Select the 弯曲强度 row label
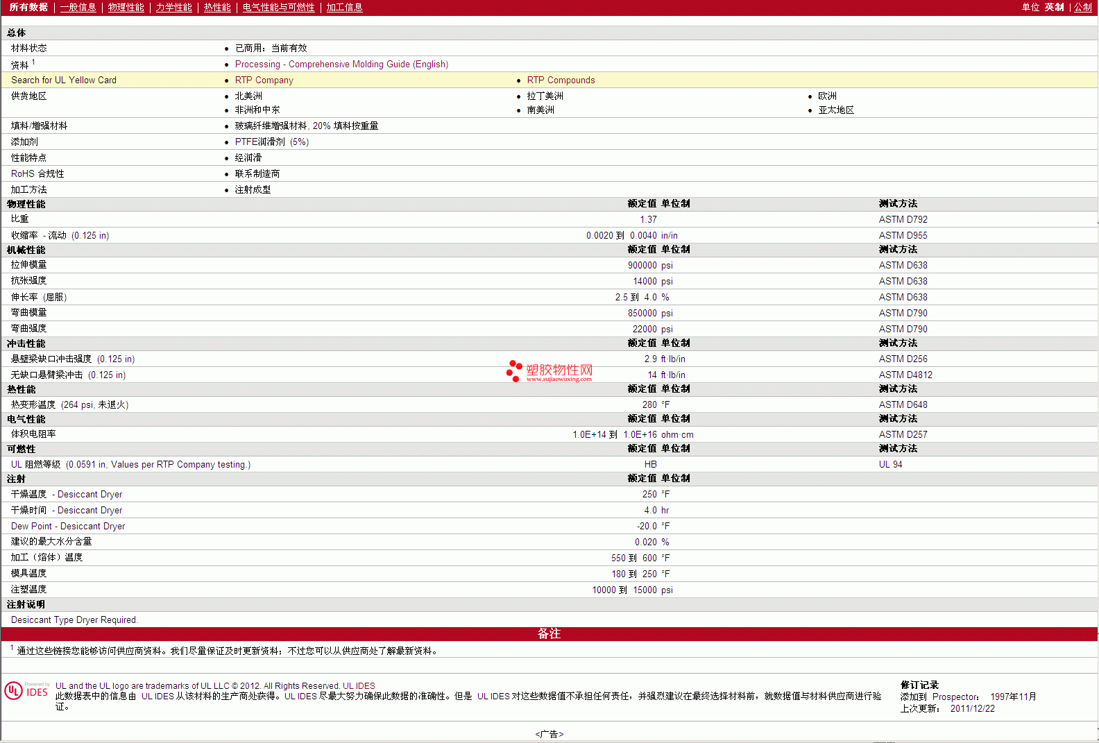This screenshot has height=743, width=1099. point(28,328)
